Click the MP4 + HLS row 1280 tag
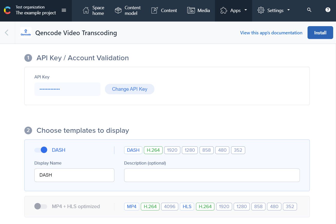Image resolution: width=336 pixels, height=224 pixels. pyautogui.click(x=242, y=206)
